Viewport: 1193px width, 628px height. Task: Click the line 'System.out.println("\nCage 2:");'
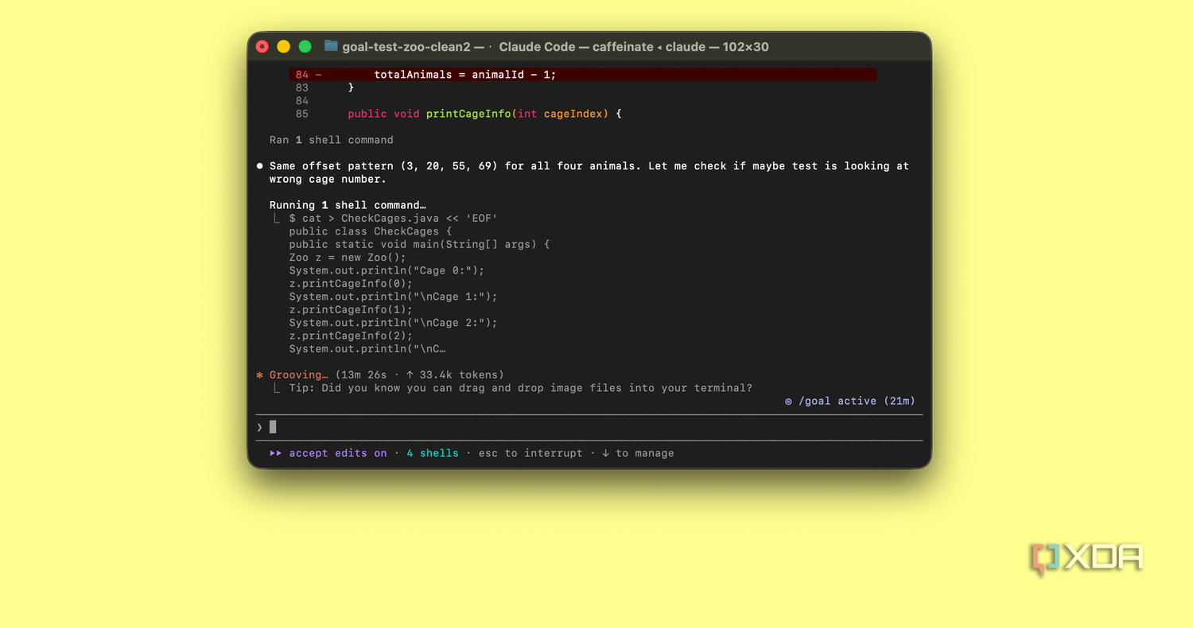pyautogui.click(x=393, y=323)
